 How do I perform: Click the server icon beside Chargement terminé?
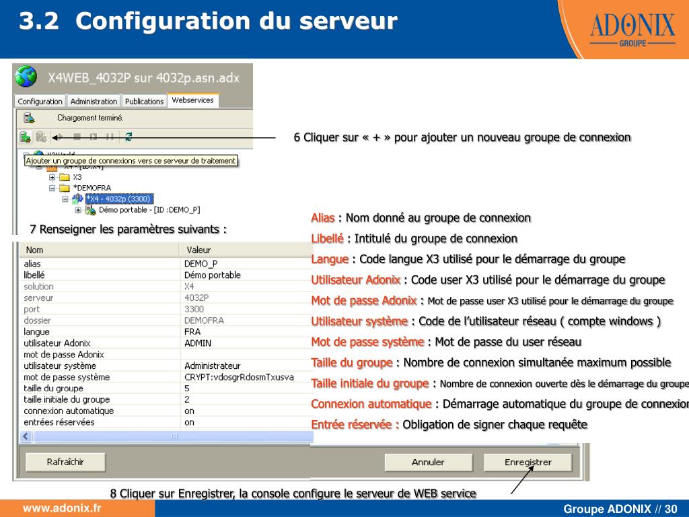click(x=29, y=118)
